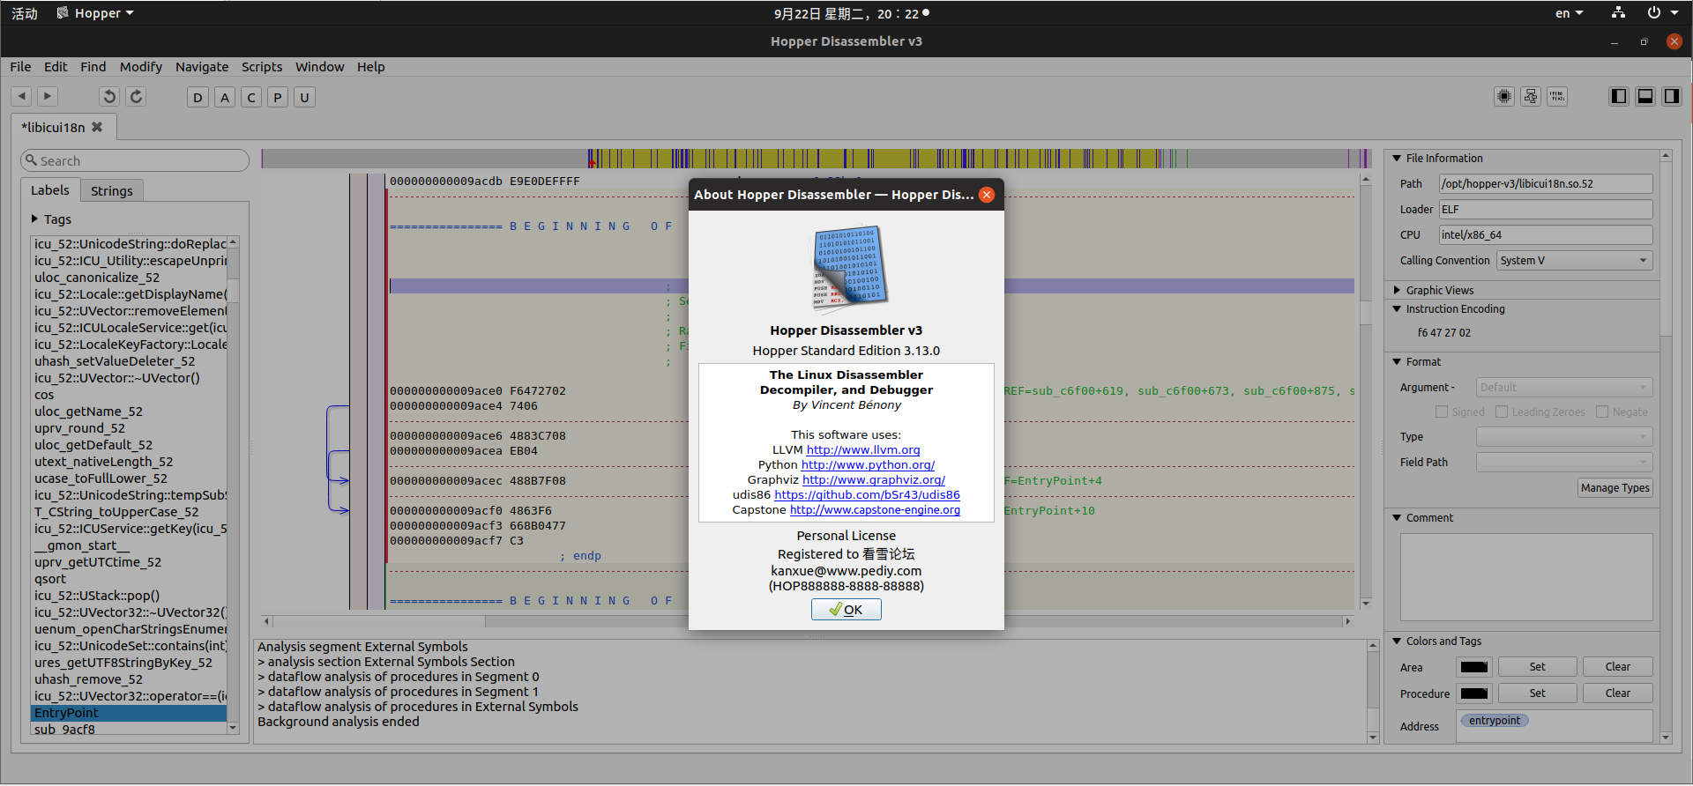Click the Manage Types button
This screenshot has width=1693, height=786.
1615,488
